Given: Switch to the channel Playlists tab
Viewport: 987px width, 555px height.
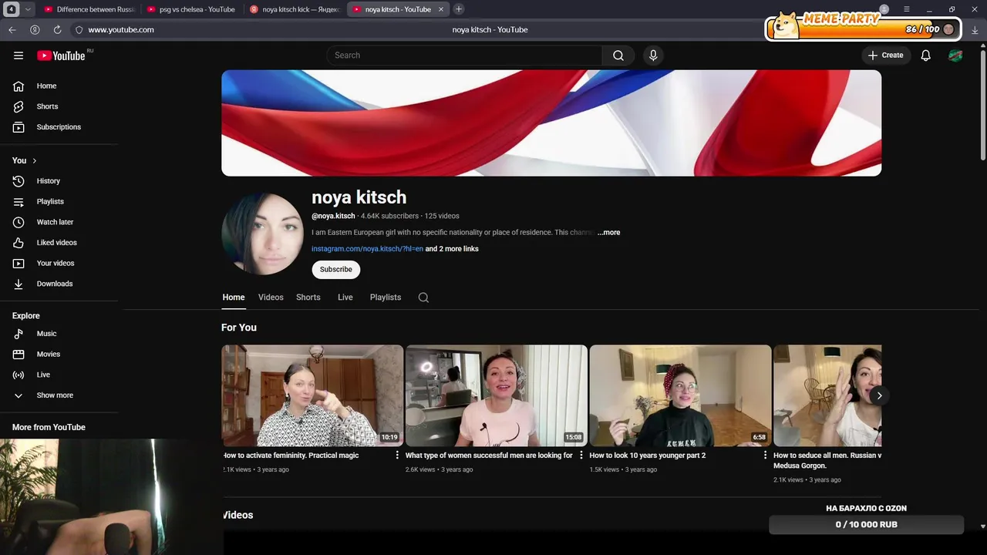Looking at the screenshot, I should pos(386,298).
